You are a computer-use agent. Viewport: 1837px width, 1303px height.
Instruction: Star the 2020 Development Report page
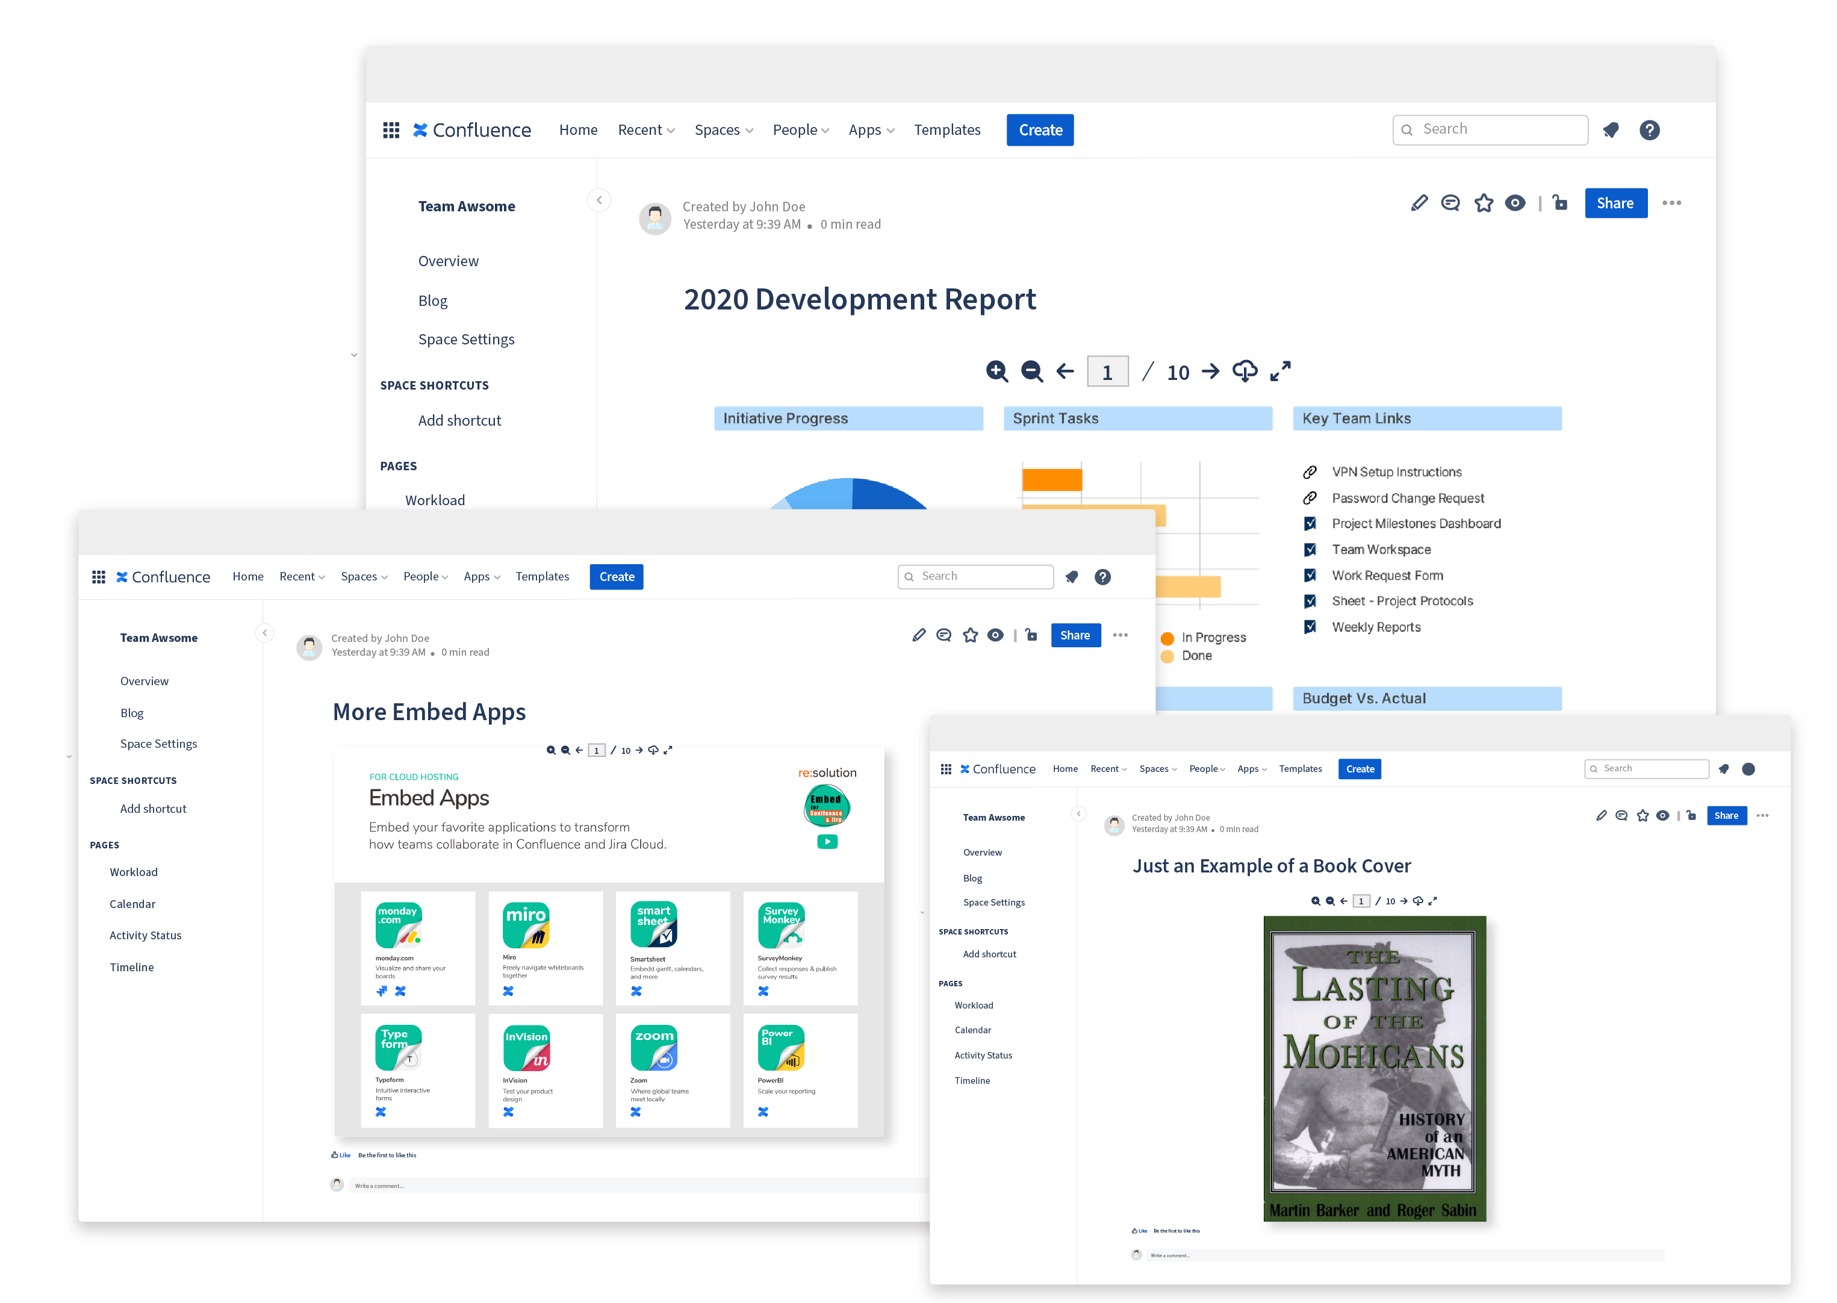(1484, 203)
